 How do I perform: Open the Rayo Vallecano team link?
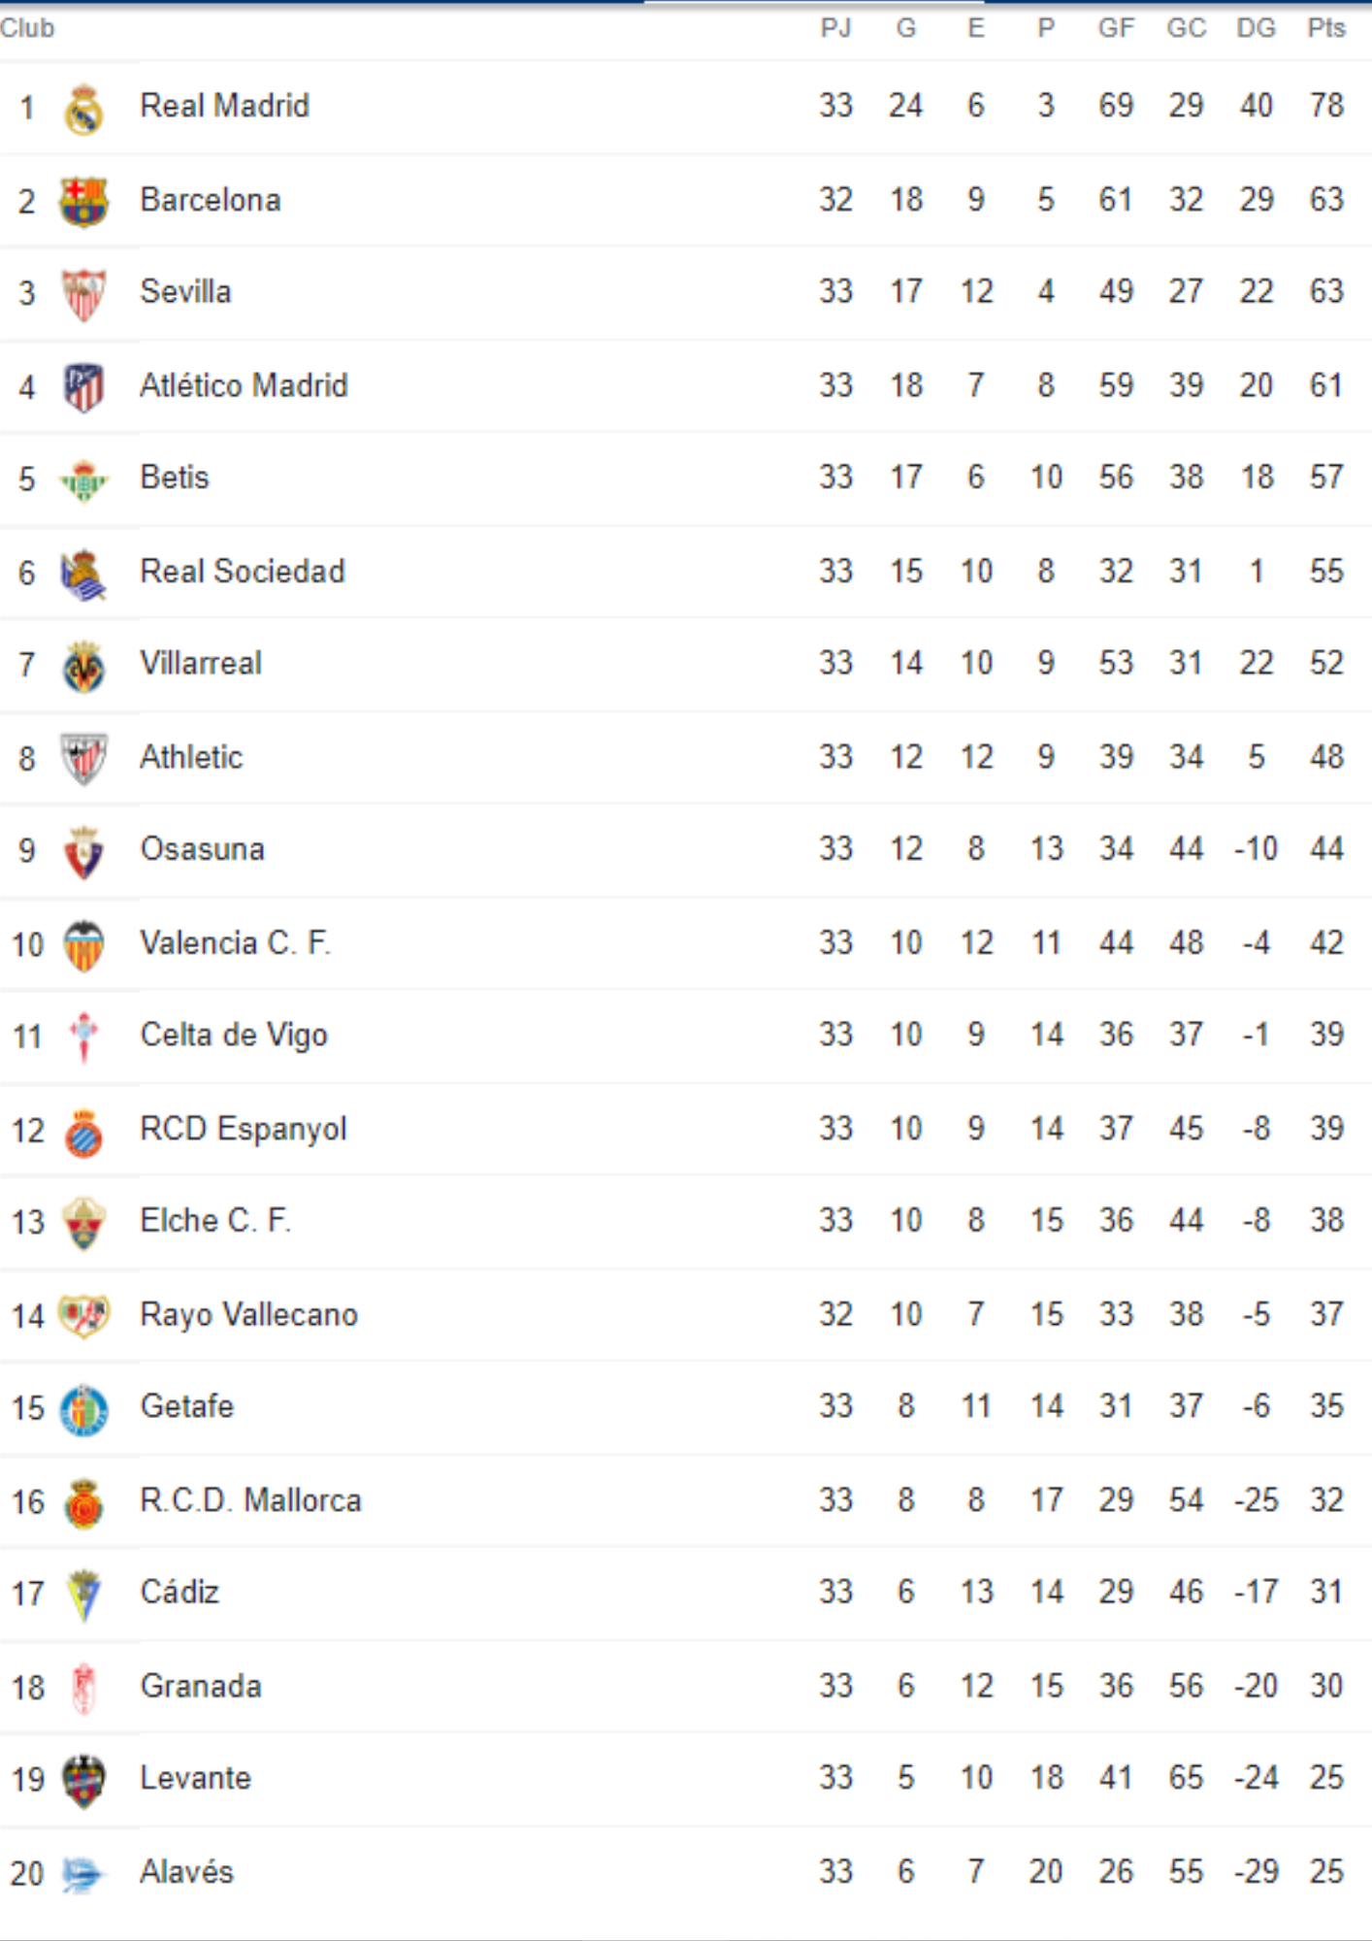click(x=249, y=1314)
